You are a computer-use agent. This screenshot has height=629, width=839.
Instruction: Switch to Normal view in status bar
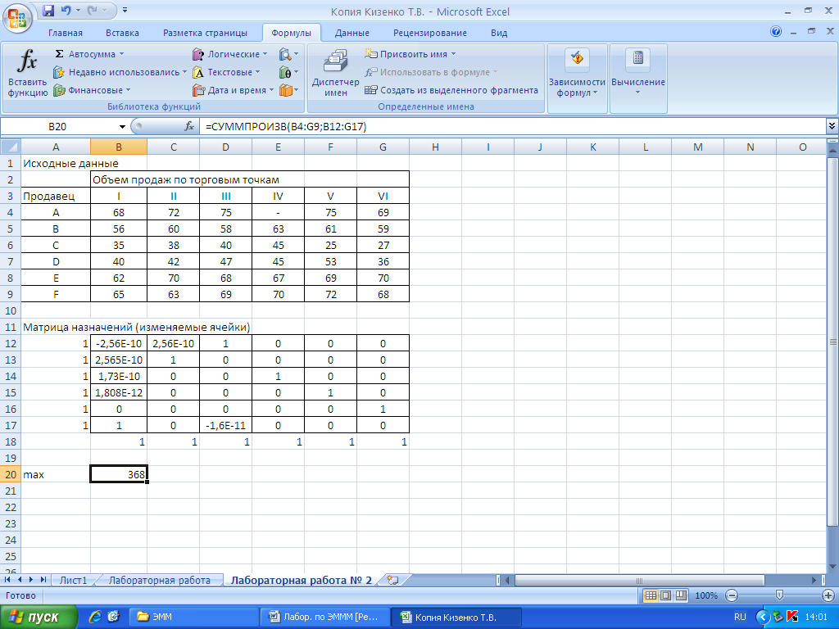click(x=649, y=595)
